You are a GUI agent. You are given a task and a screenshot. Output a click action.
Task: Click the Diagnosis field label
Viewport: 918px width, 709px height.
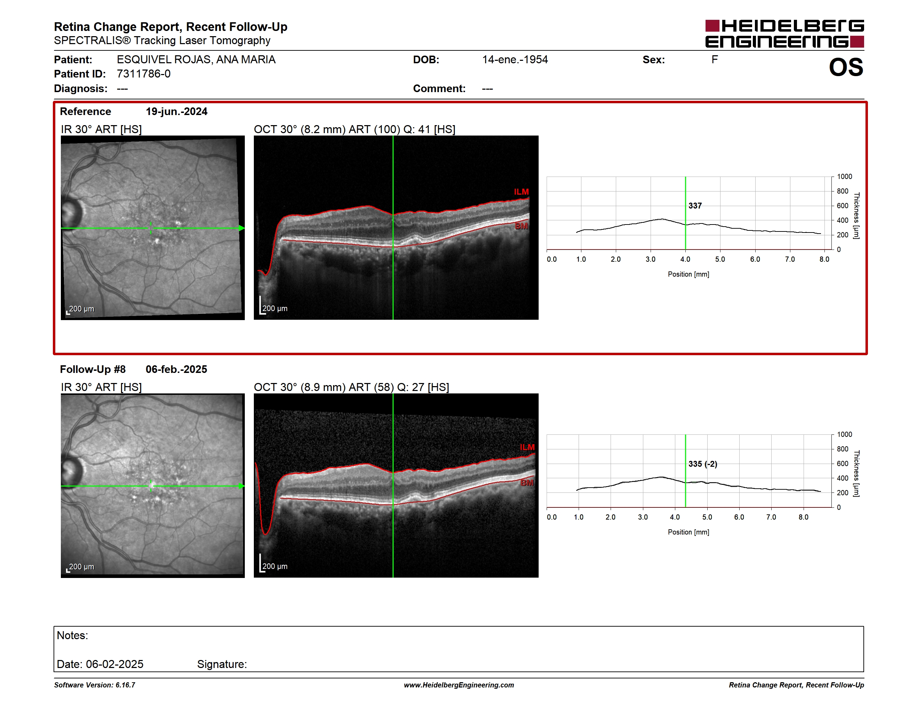coord(81,89)
